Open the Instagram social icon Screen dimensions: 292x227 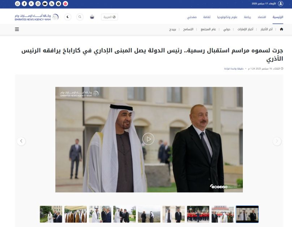pos(38,4)
